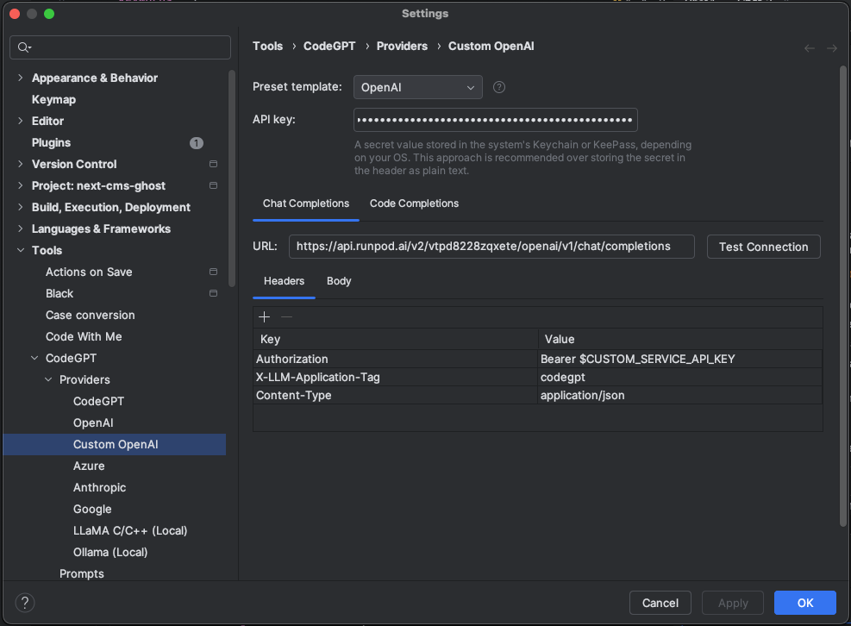Select the Content-Type key cell
851x626 pixels.
point(396,395)
